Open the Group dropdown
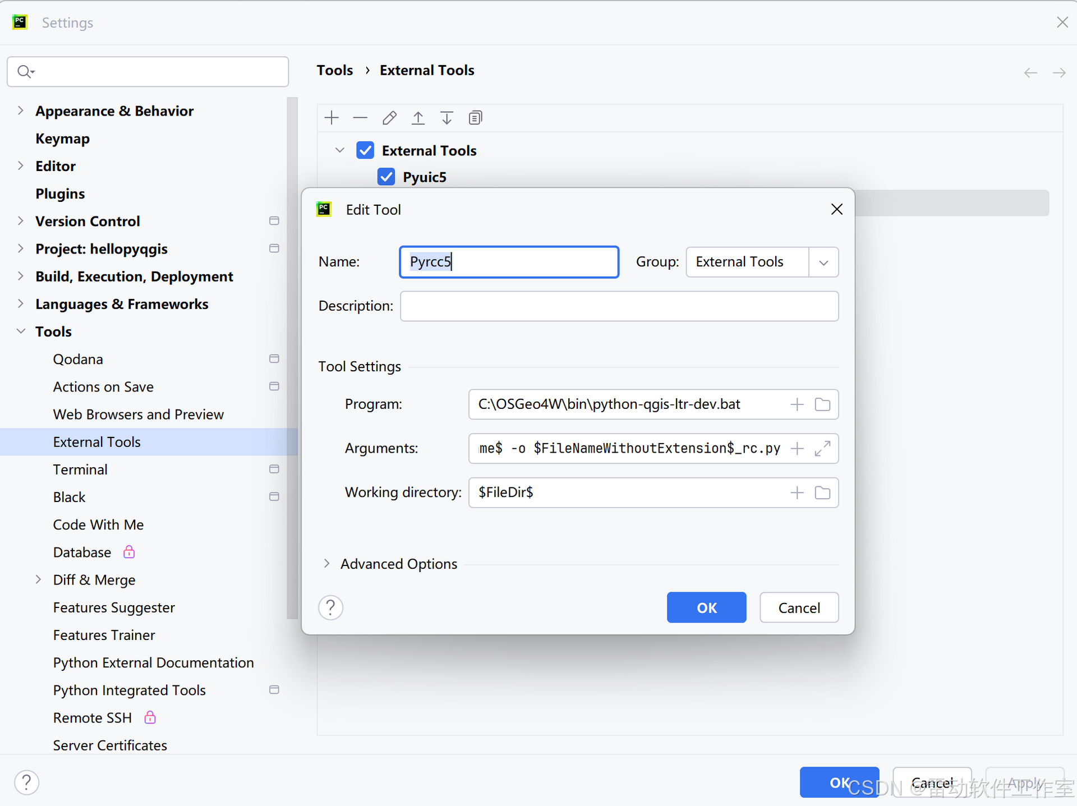This screenshot has height=806, width=1077. tap(823, 262)
